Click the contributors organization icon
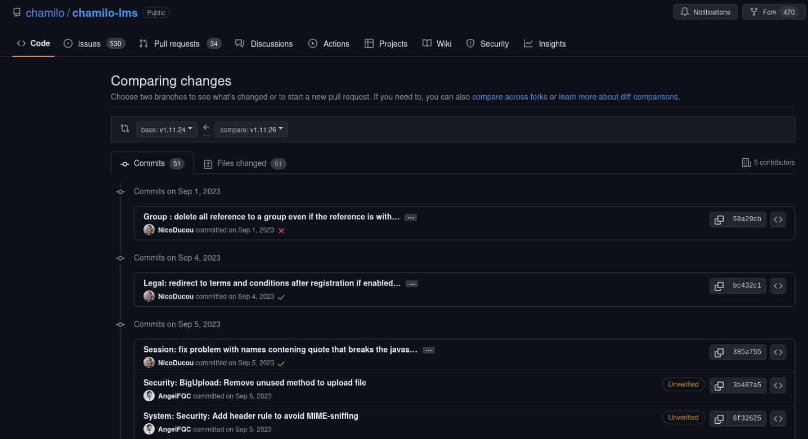This screenshot has height=439, width=808. (746, 163)
